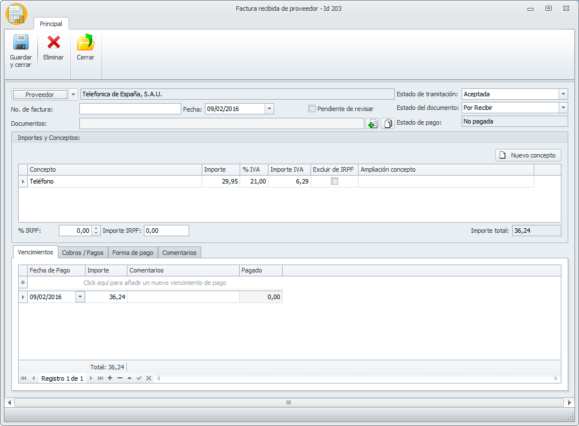
Task: Click the red Eliminar delete icon
Action: pyautogui.click(x=53, y=43)
